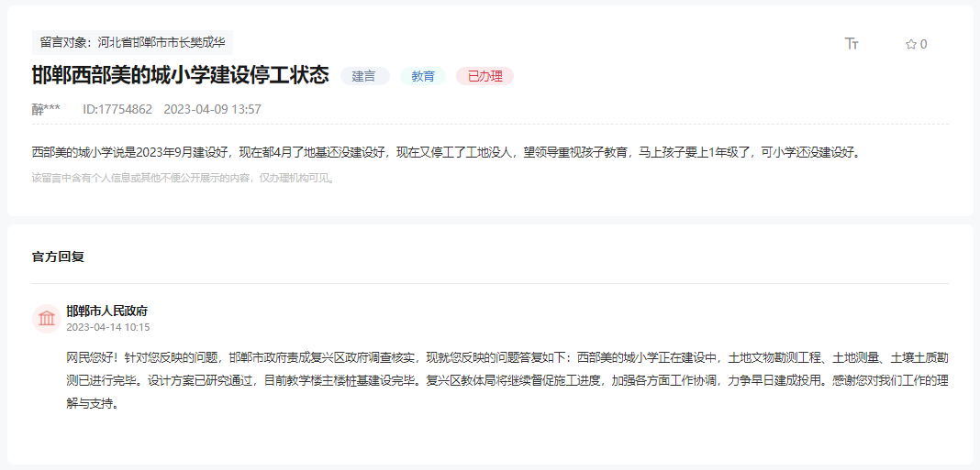The height and width of the screenshot is (470, 980).
Task: Click the replier name 邯郸市人民政府
Action: click(106, 311)
